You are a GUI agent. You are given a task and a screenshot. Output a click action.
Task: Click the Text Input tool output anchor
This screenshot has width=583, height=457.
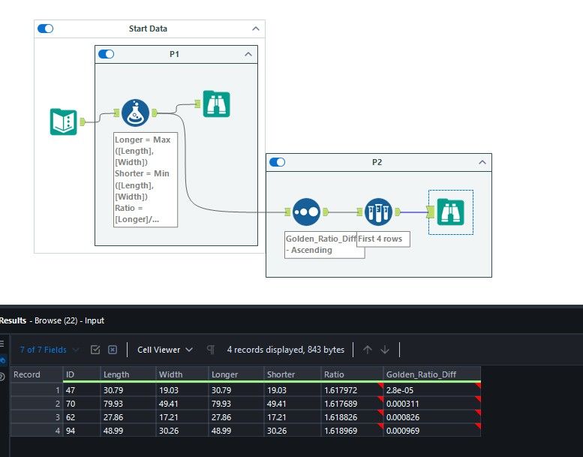click(83, 122)
